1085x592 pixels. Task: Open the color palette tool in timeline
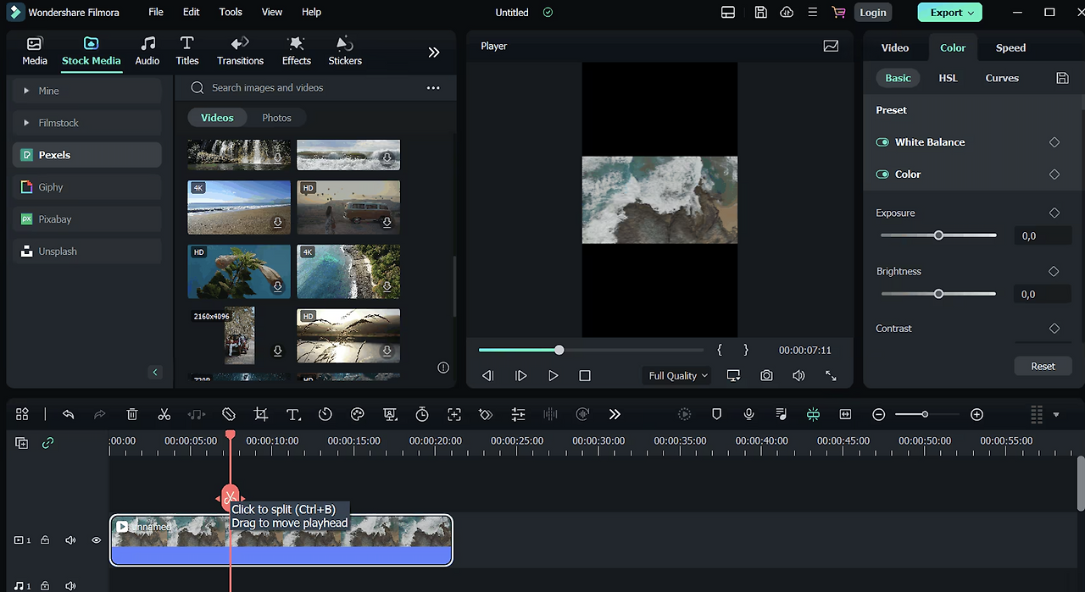(358, 414)
